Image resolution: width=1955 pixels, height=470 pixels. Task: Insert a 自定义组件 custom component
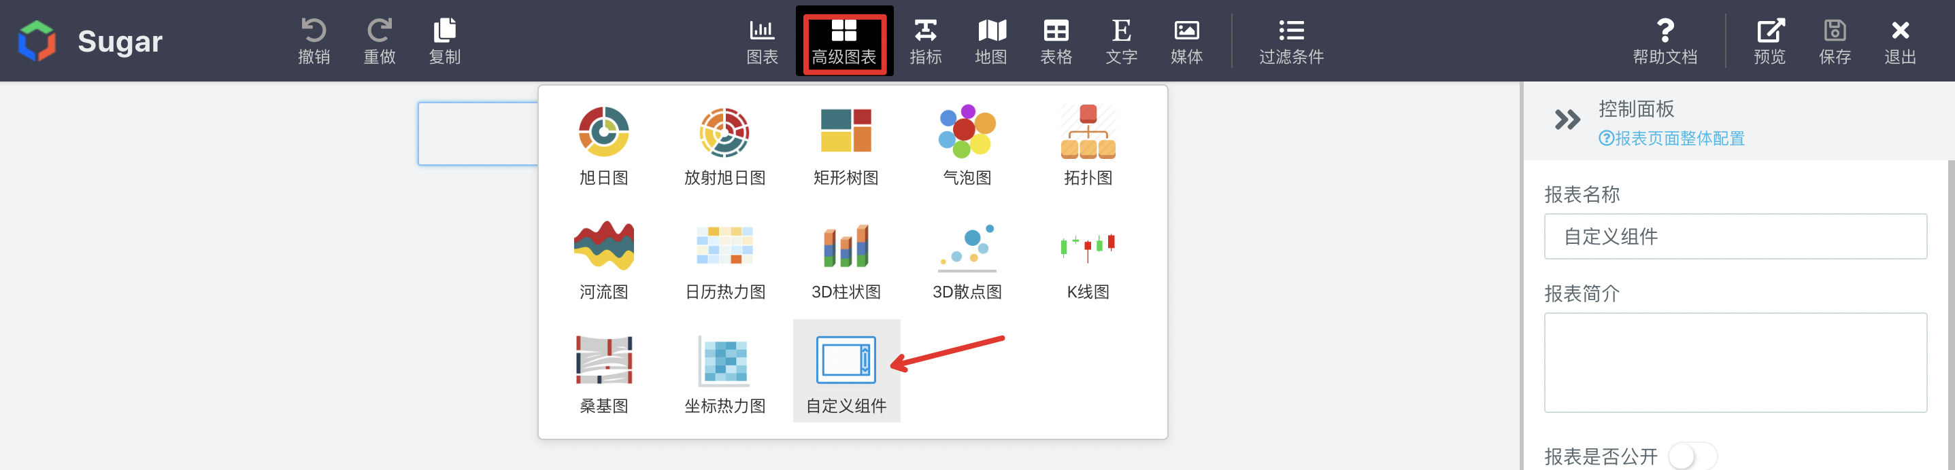coord(846,371)
